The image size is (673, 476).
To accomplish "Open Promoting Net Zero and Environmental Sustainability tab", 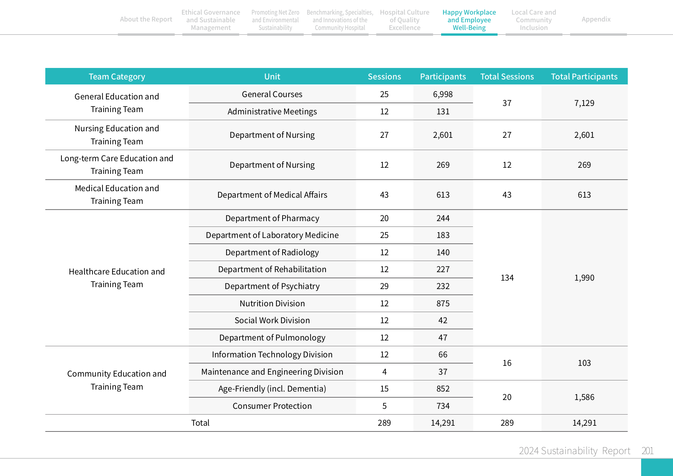I will tap(275, 20).
